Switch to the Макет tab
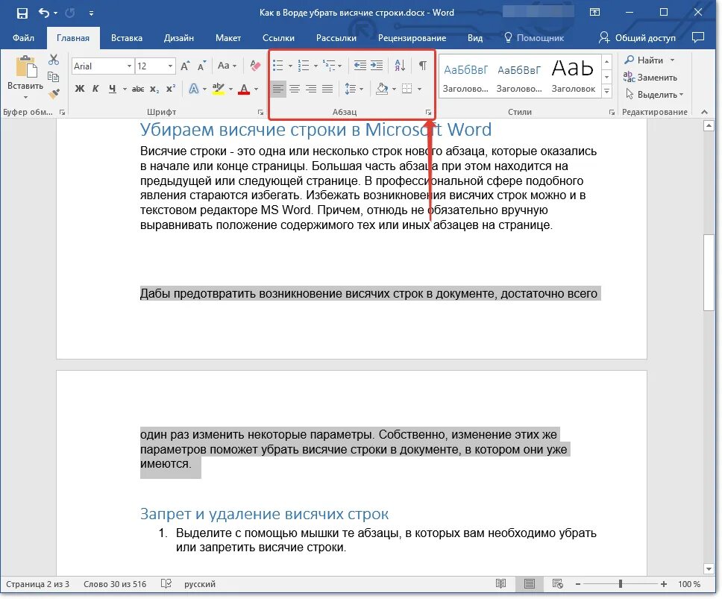The image size is (722, 599). 228,38
